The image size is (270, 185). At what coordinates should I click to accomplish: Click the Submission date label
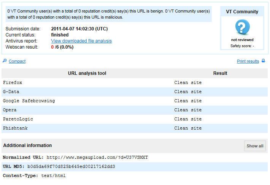23,29
